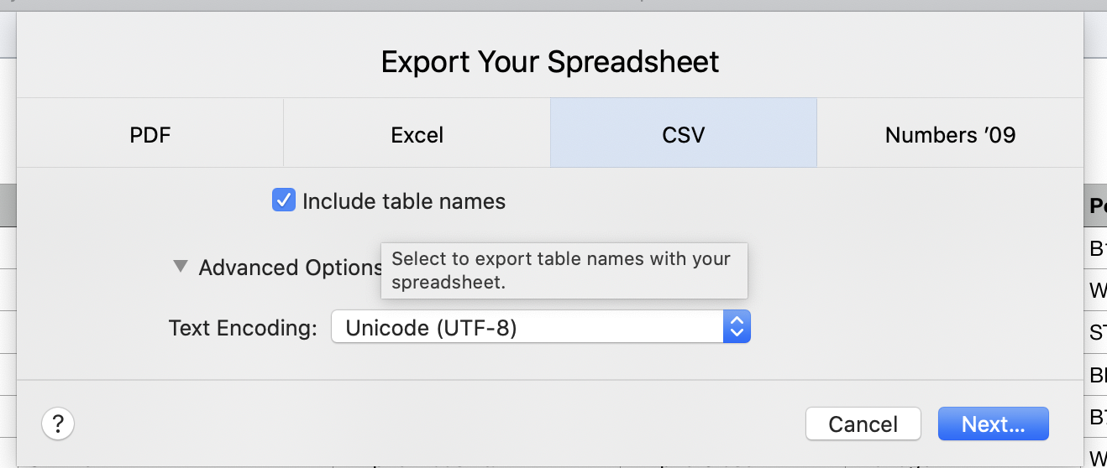
Task: Switch to the PDF export tab
Action: click(150, 134)
